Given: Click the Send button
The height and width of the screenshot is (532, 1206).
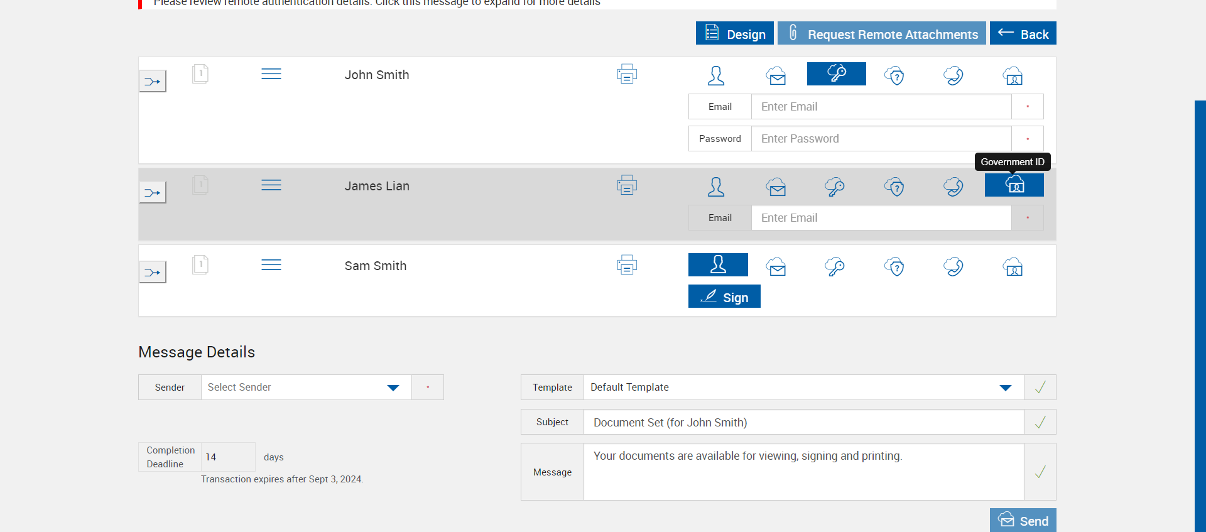Looking at the screenshot, I should [1023, 521].
